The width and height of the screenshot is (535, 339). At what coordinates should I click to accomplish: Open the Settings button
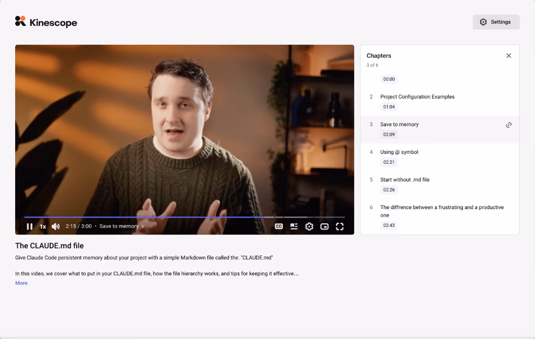[496, 22]
